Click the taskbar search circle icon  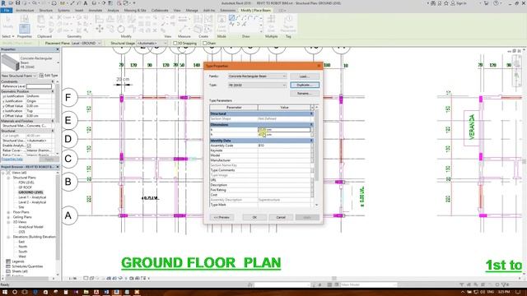click(x=15, y=292)
